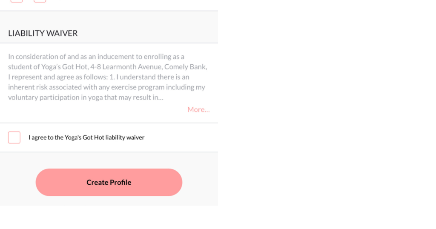This screenshot has width=436, height=229.
Task: Click the 'I agree to the Yoga's Got Hot liability waiver' label
Action: (86, 137)
